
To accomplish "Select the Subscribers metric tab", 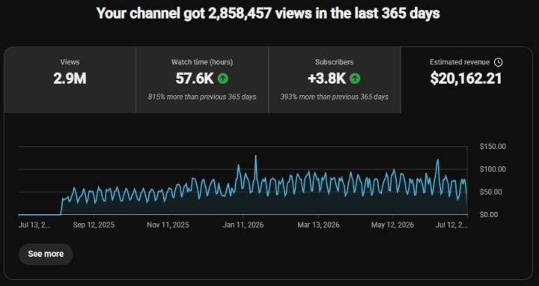I will 335,80.
